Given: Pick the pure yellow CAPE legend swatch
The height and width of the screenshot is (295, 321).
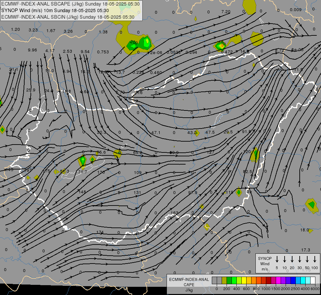Looking at the screenshot, I should click(244, 281).
